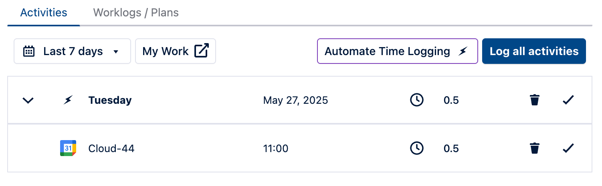
Task: Edit the 0.5 hours value for Cloud-44
Action: pos(451,148)
